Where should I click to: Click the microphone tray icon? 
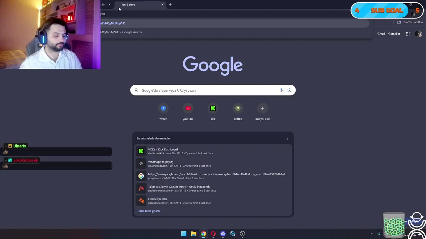click(x=378, y=234)
